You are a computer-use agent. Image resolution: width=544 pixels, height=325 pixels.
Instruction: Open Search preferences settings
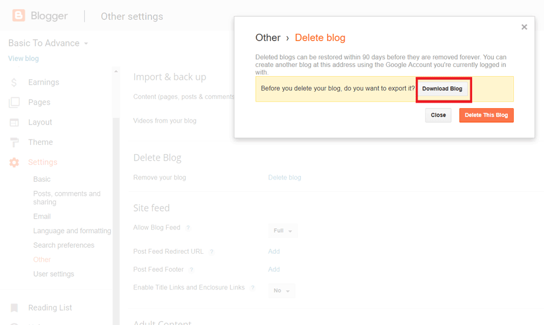(x=63, y=245)
